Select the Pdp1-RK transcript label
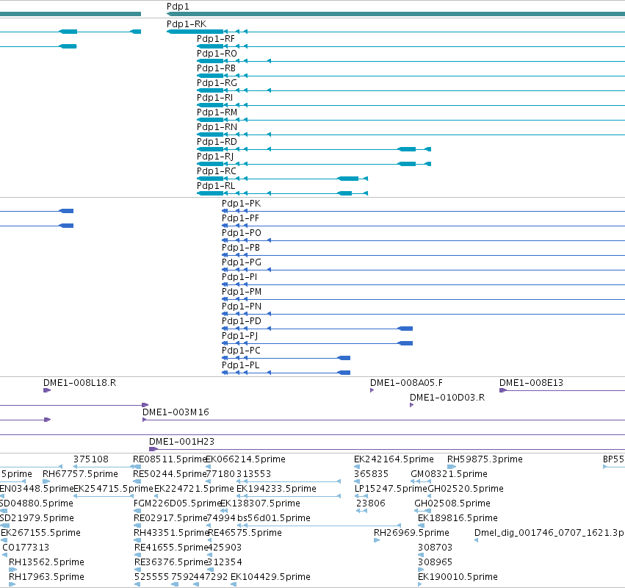Screen dimensions: 625x588 click(187, 24)
